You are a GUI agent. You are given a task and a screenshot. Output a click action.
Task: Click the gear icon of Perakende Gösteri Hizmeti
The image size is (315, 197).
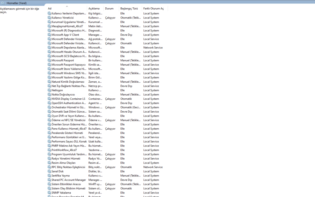click(49, 133)
